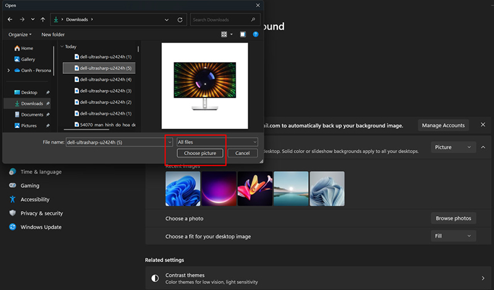The image size is (494, 290).
Task: Open the Fill desktop image fit dropdown
Action: 453,236
